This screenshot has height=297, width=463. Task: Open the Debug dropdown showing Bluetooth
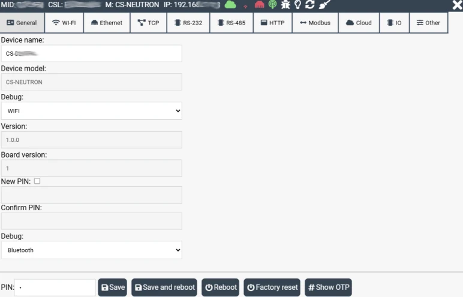coord(92,250)
